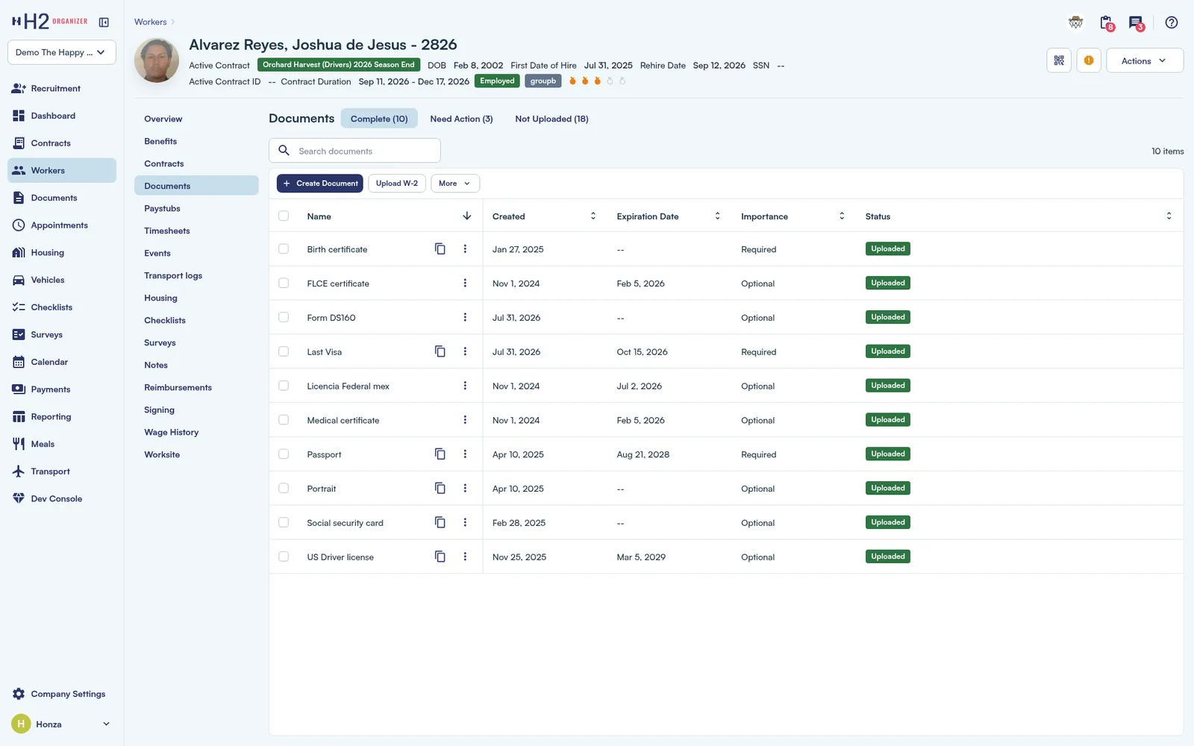
Task: Open Company Settings
Action: point(62,694)
